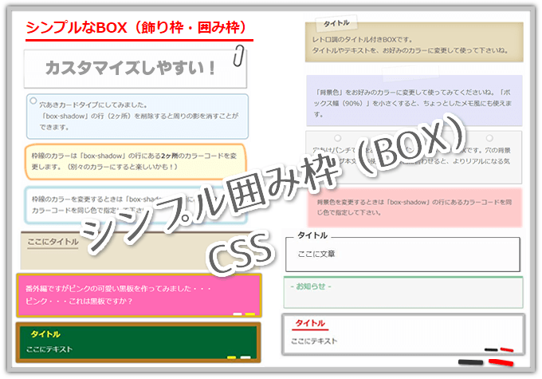Screen dimensions: 542x379
Task: Click the ここにタイトル heading in beige box
Action: pos(52,242)
